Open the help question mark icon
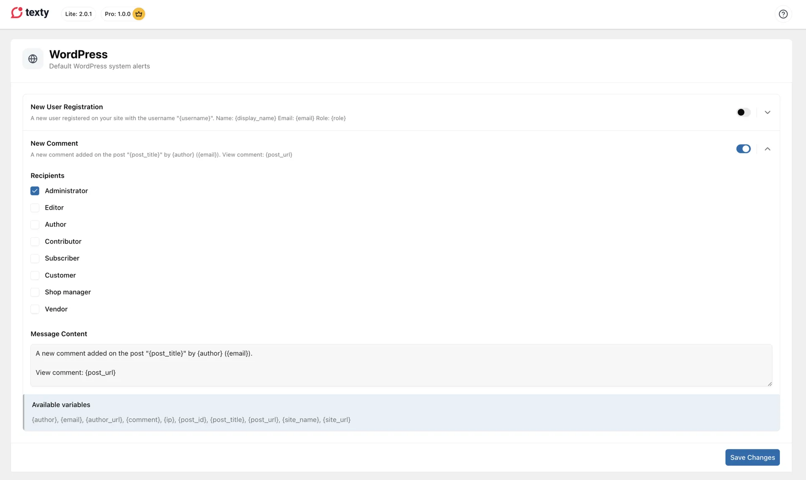The image size is (806, 480). (x=783, y=14)
